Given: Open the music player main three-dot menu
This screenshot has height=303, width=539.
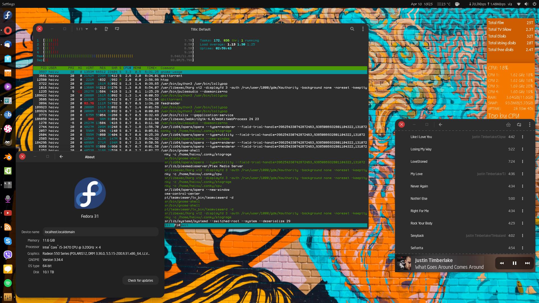Looking at the screenshot, I should 530,125.
